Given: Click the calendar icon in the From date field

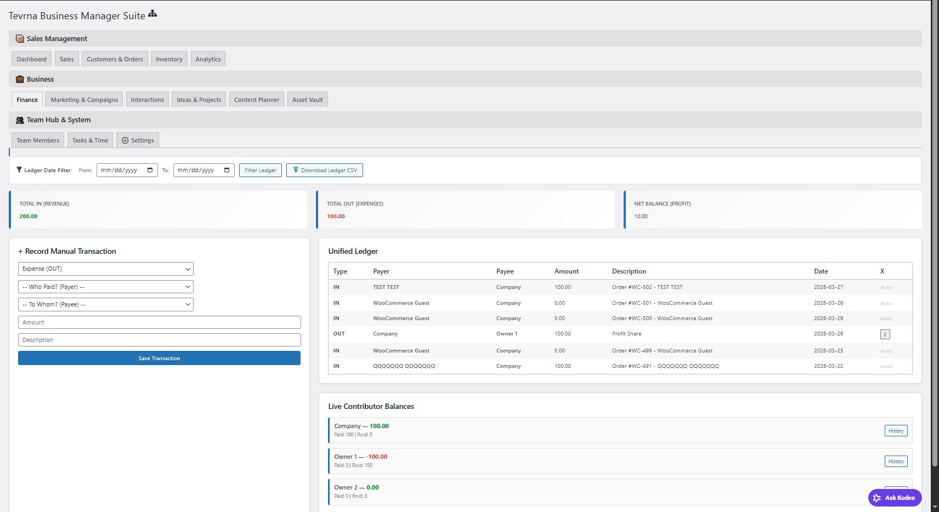Looking at the screenshot, I should point(150,170).
